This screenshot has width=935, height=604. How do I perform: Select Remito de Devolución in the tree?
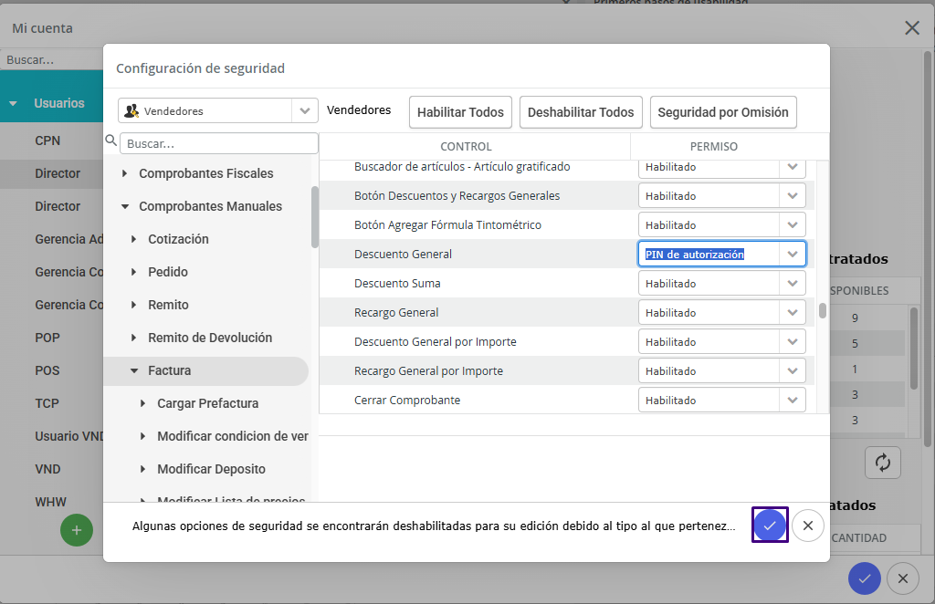(210, 338)
